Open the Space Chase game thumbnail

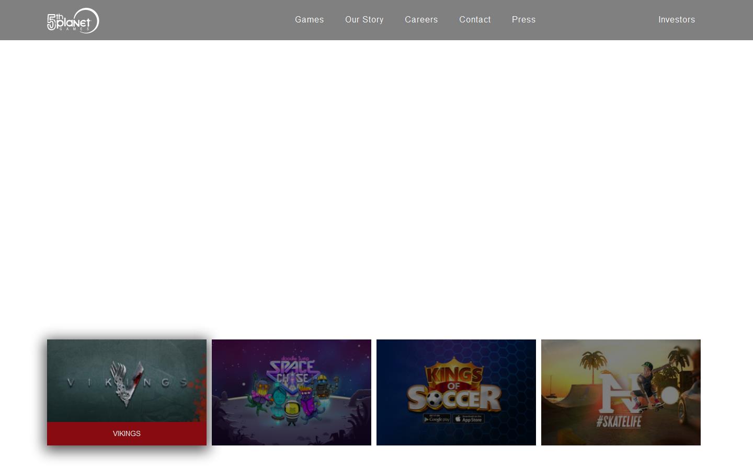click(291, 392)
